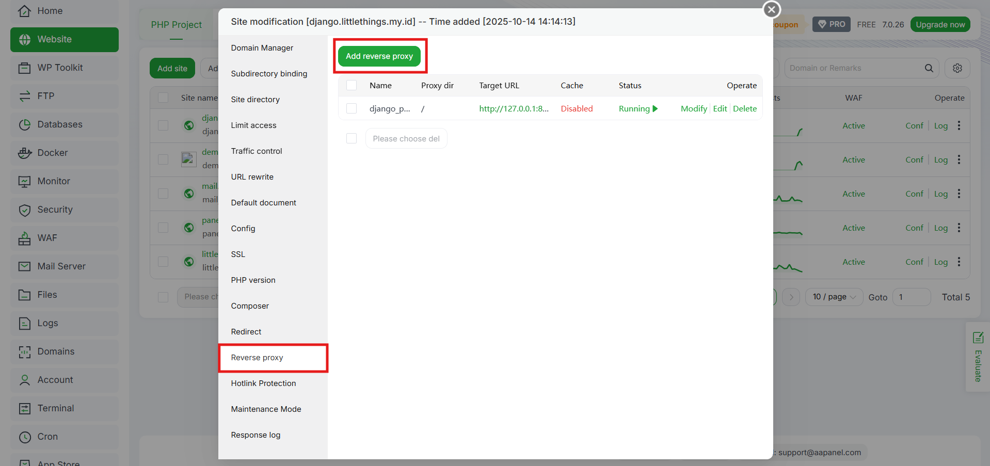Check the little site row checkbox
Viewport: 990px width, 466px height.
point(163,262)
